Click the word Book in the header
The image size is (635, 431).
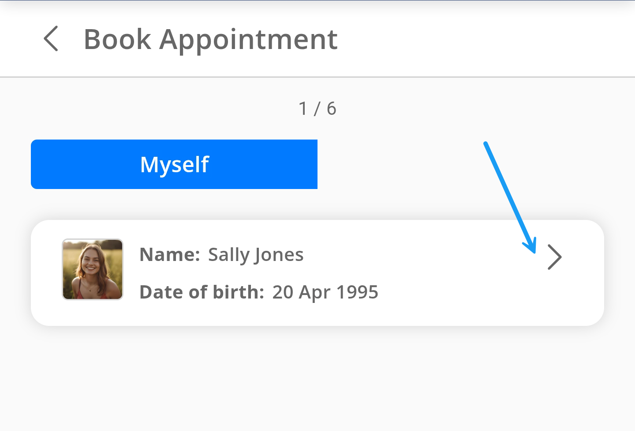click(x=117, y=39)
